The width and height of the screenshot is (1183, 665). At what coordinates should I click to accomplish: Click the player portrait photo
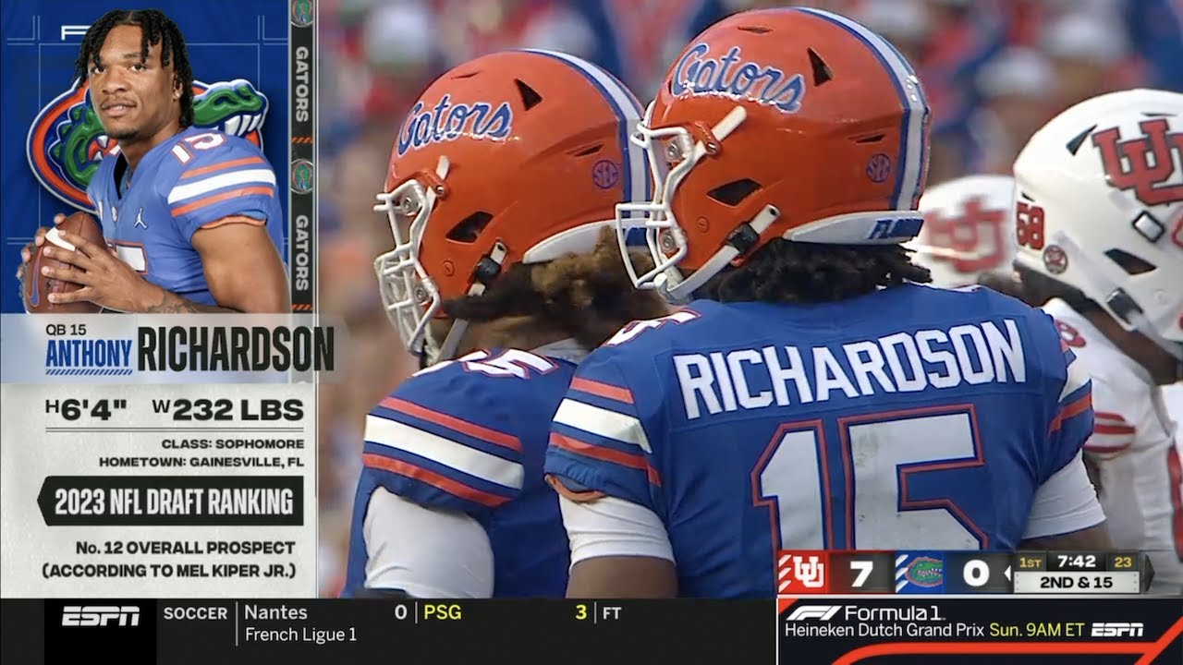[153, 162]
